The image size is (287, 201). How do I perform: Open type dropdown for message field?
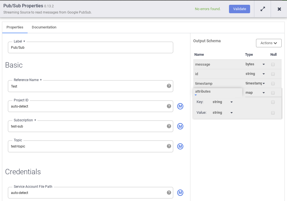click(255, 64)
